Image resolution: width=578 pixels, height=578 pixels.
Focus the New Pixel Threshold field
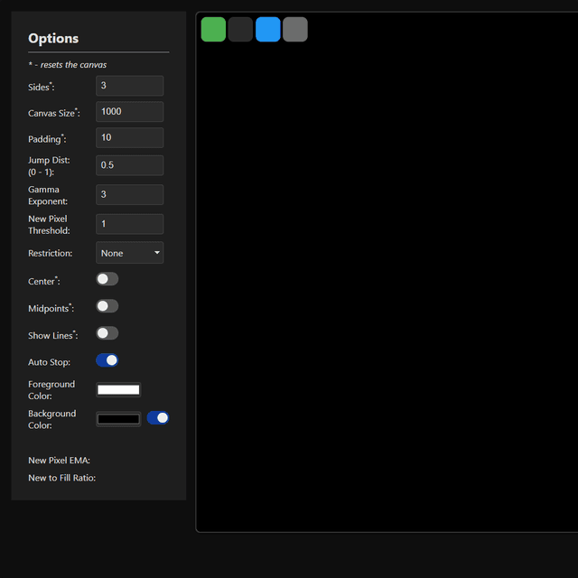point(129,224)
